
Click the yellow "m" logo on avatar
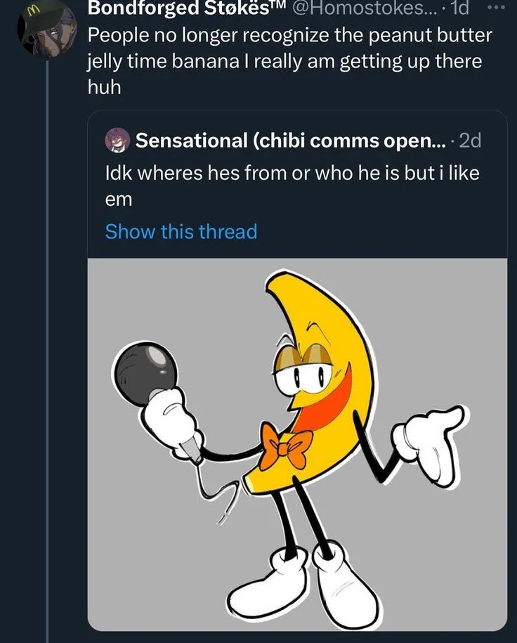[32, 13]
